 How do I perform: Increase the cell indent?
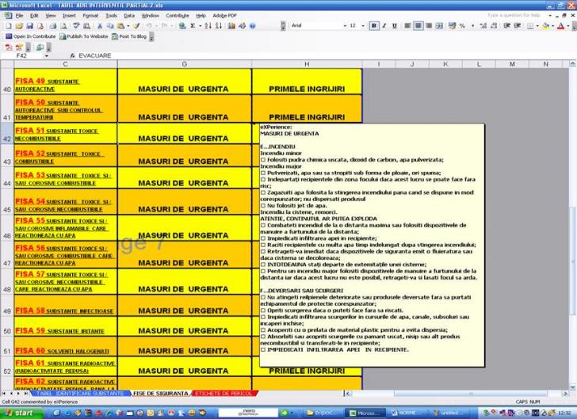pos(518,26)
